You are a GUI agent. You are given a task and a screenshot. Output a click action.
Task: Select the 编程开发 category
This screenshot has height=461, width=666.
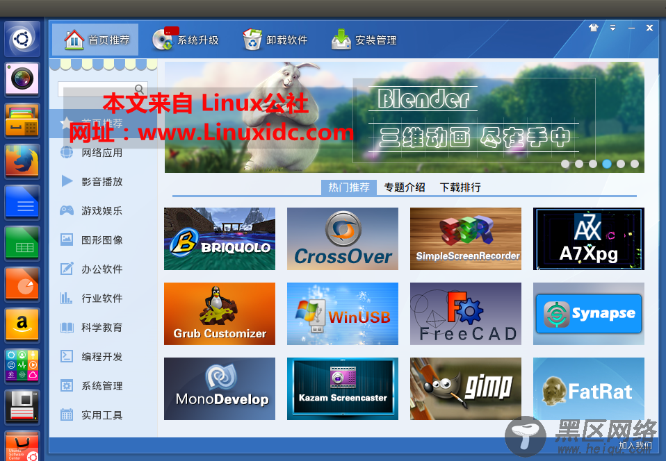click(103, 357)
